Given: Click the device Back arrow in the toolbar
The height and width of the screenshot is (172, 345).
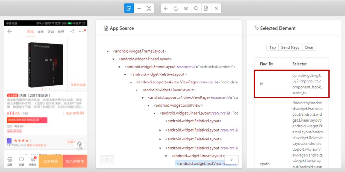Looking at the screenshot, I should pos(166,8).
